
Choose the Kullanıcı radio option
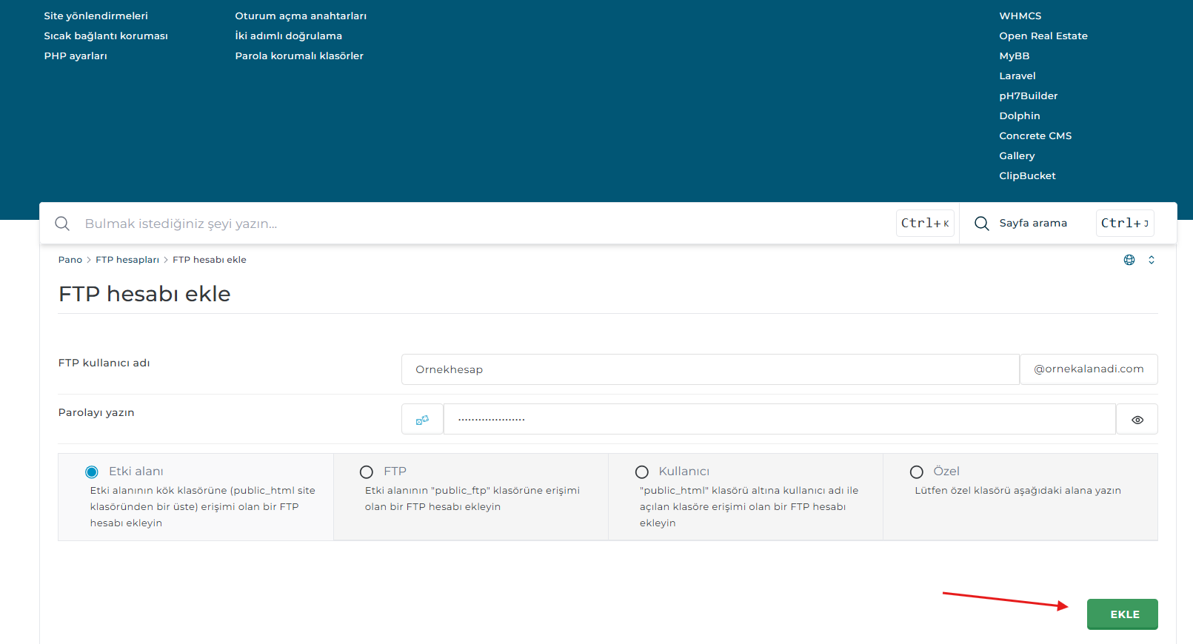(x=642, y=472)
